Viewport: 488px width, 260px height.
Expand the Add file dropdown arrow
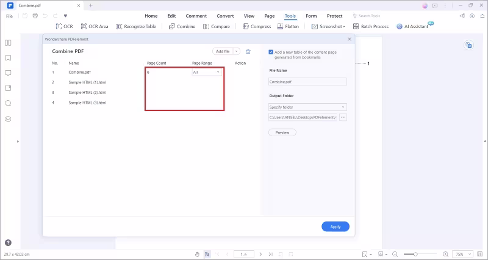[x=236, y=51]
